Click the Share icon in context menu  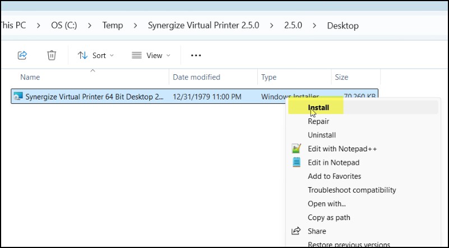pos(297,231)
